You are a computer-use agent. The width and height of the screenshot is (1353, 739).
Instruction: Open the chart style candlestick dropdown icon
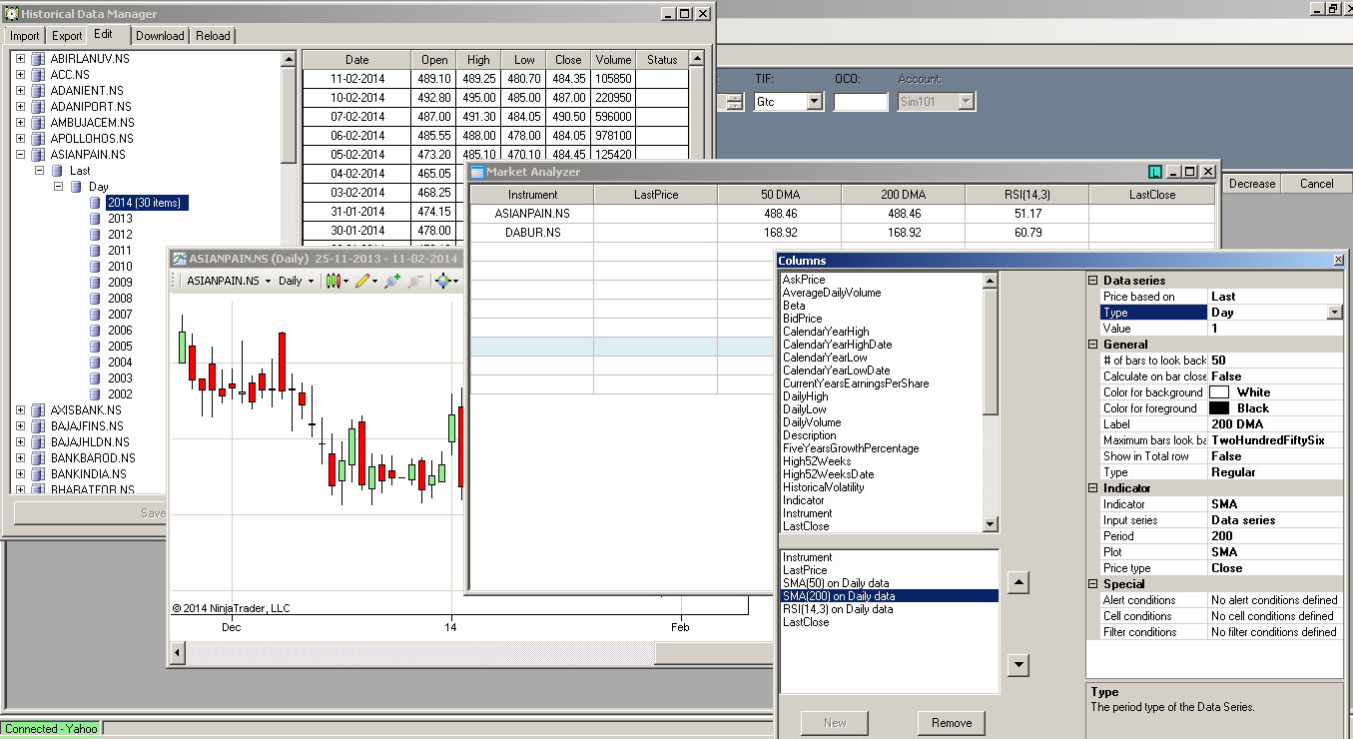click(337, 281)
